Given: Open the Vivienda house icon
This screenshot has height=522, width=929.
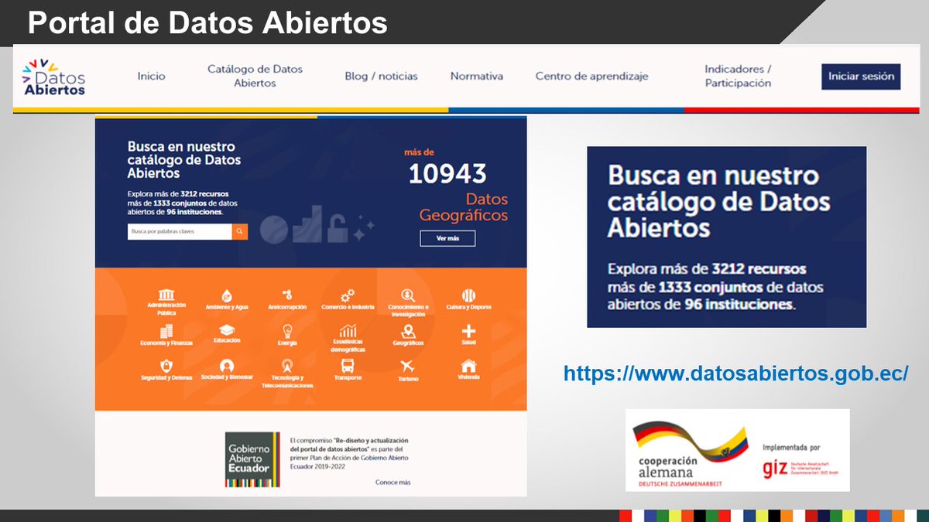Looking at the screenshot, I should tap(468, 366).
